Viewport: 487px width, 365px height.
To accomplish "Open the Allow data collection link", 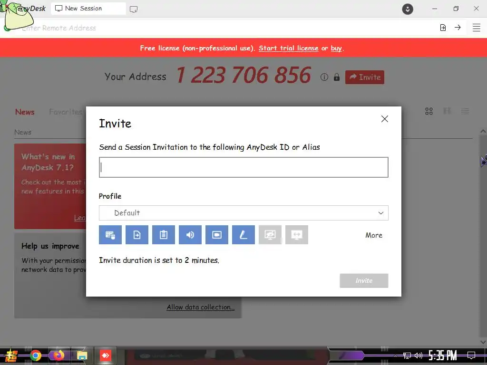I will point(201,307).
